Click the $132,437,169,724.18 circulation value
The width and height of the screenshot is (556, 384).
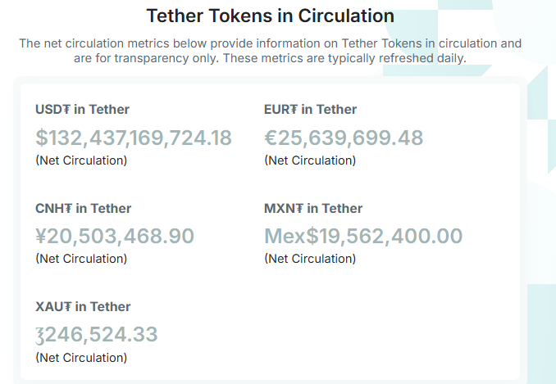pyautogui.click(x=134, y=138)
